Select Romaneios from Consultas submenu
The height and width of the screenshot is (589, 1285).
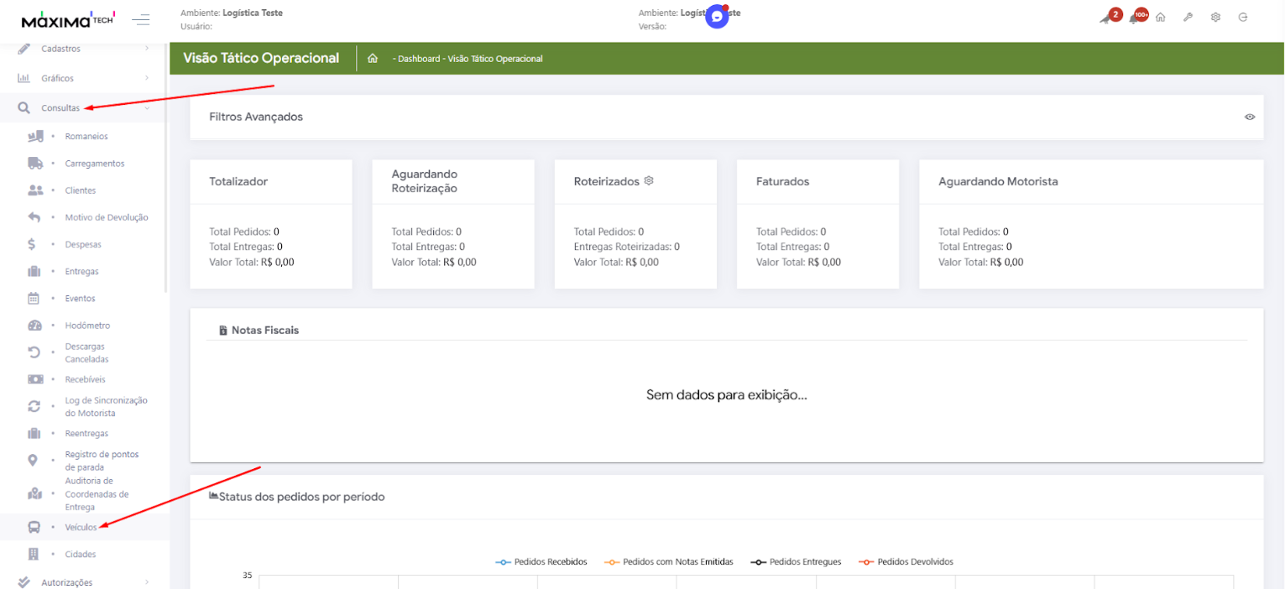pyautogui.click(x=86, y=137)
